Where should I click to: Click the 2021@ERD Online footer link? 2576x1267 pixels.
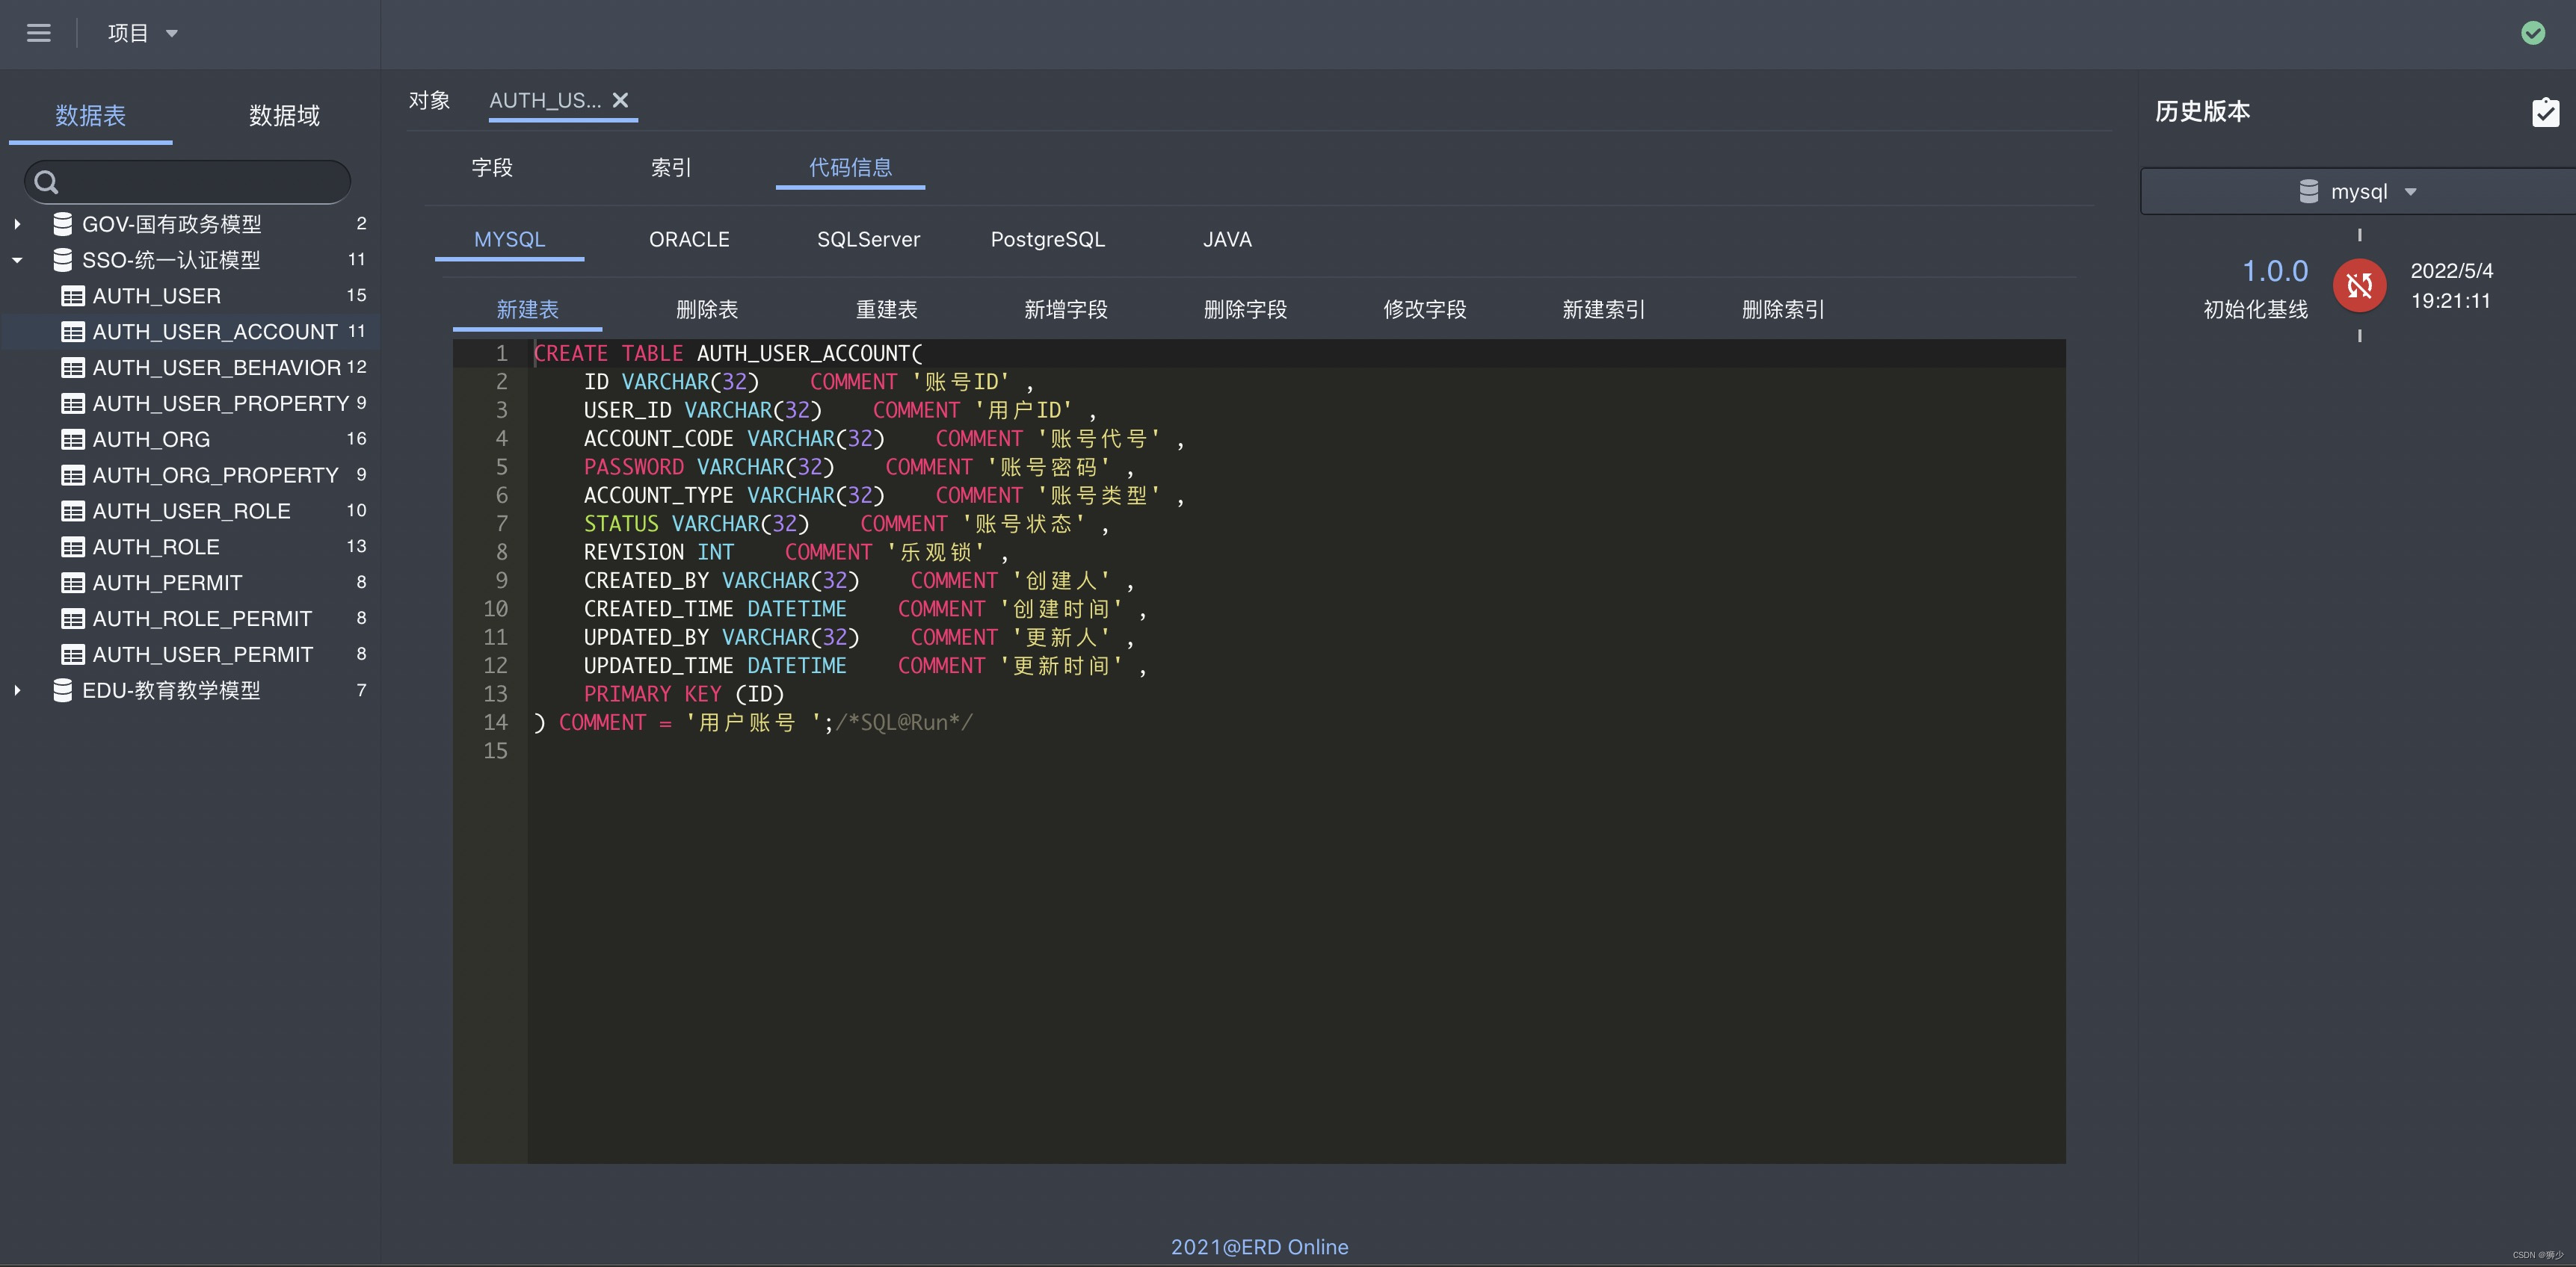pyautogui.click(x=1259, y=1247)
